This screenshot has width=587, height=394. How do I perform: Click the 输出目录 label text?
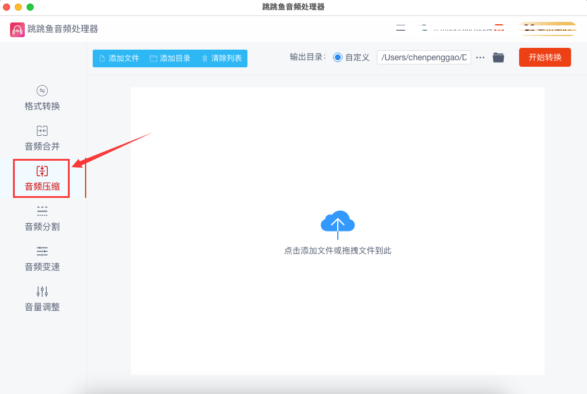click(308, 57)
